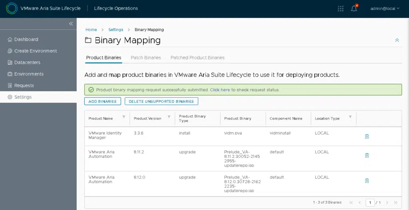Follow the Settings breadcrumb link
The width and height of the screenshot is (409, 210).
pyautogui.click(x=115, y=29)
